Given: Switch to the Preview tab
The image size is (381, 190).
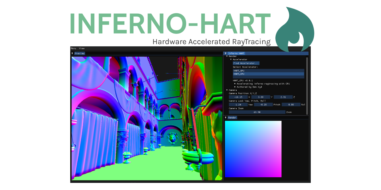Looking at the screenshot, I should click(79, 53).
